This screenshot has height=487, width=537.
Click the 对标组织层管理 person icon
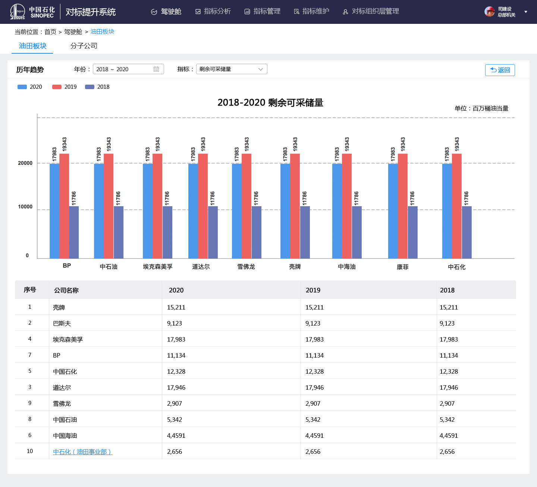click(x=345, y=12)
